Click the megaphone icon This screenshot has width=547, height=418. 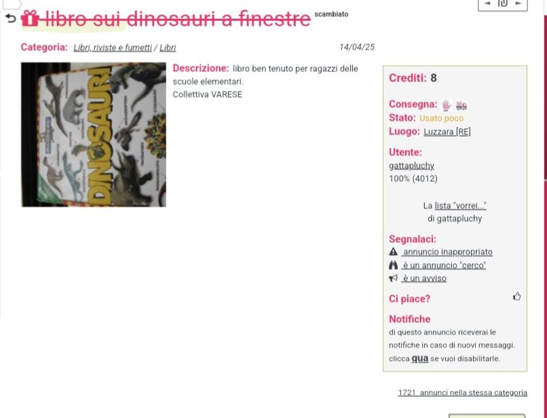(x=393, y=278)
